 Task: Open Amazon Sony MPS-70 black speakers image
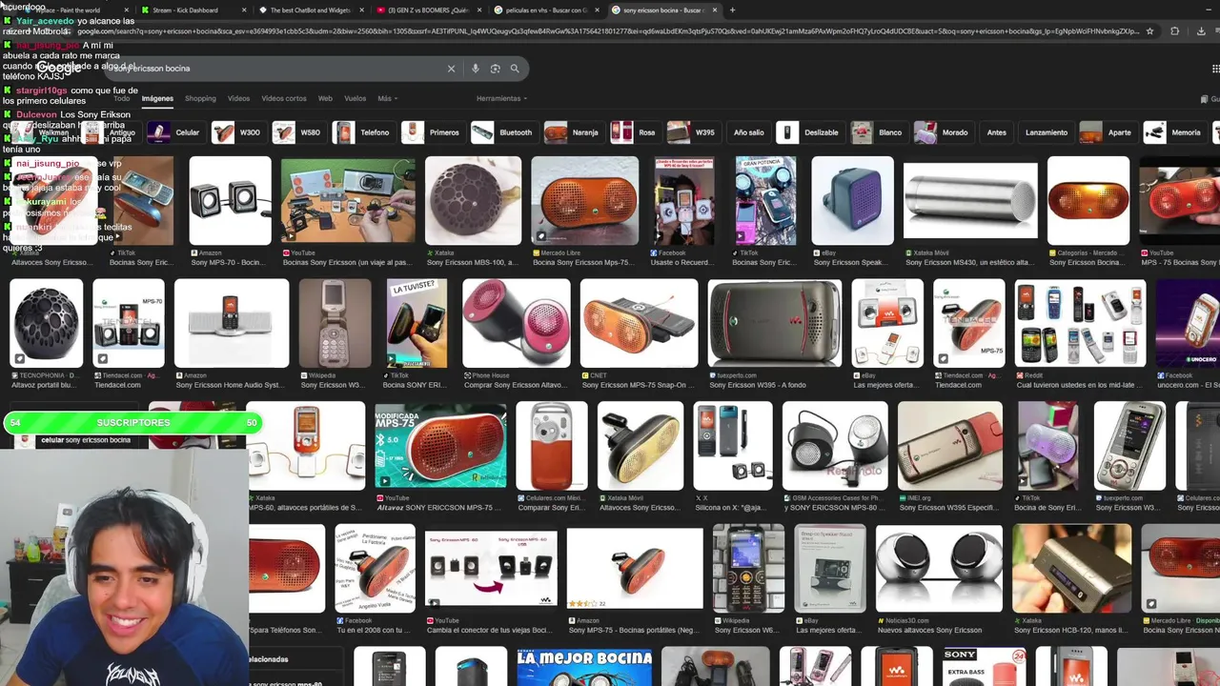click(x=230, y=200)
